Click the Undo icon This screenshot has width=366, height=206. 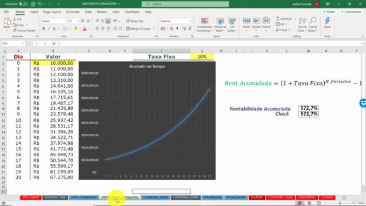[40, 4]
